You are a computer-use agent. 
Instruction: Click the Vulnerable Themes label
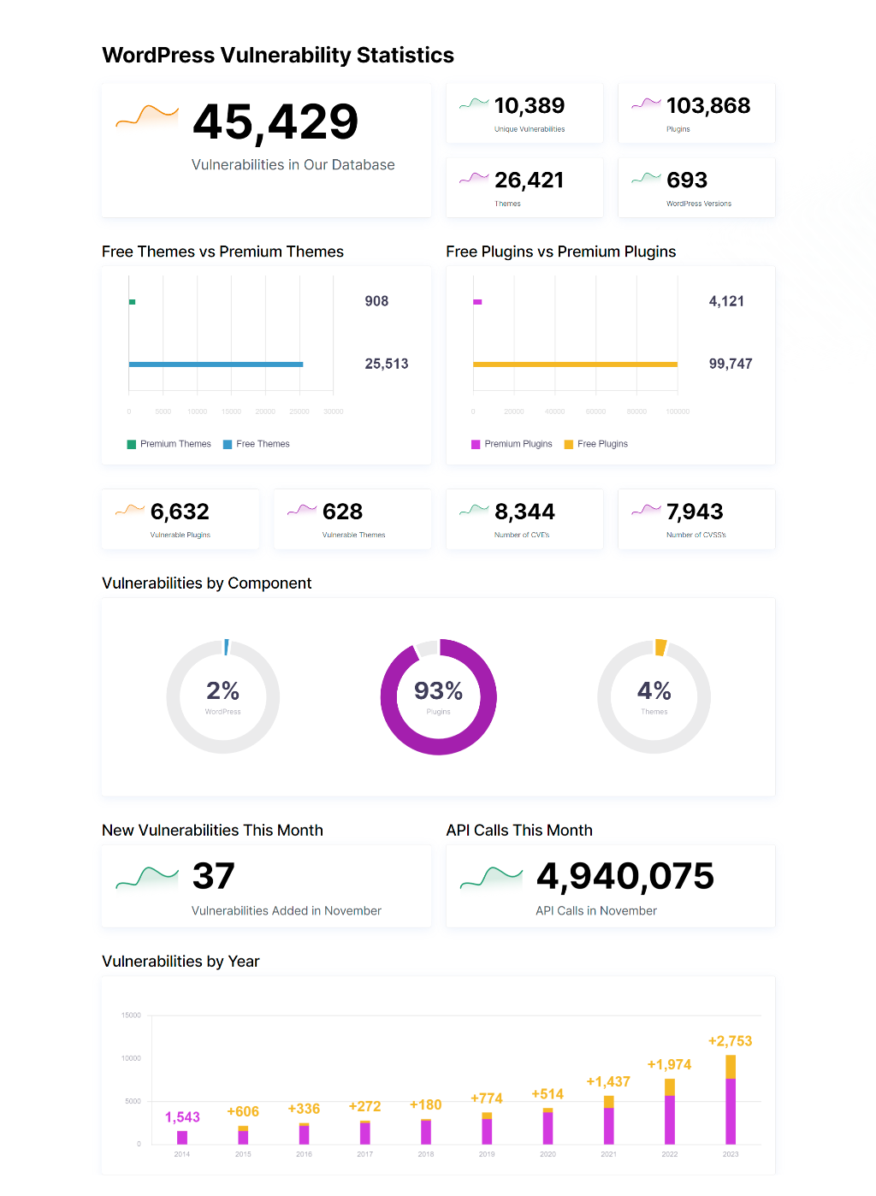pyautogui.click(x=354, y=535)
